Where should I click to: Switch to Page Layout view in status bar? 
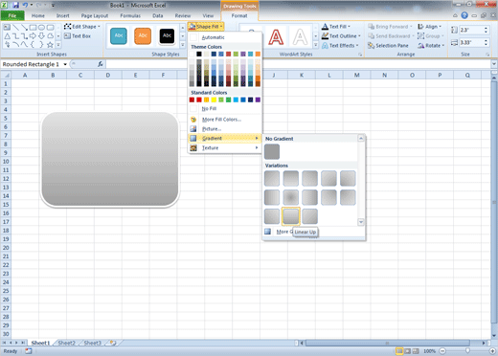click(x=407, y=351)
